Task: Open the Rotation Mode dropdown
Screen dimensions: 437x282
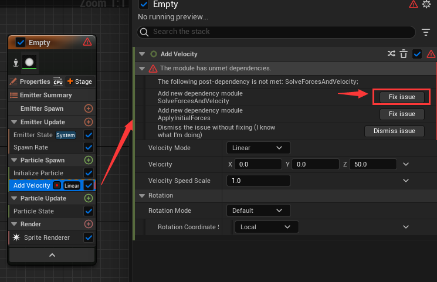Action: [x=258, y=210]
